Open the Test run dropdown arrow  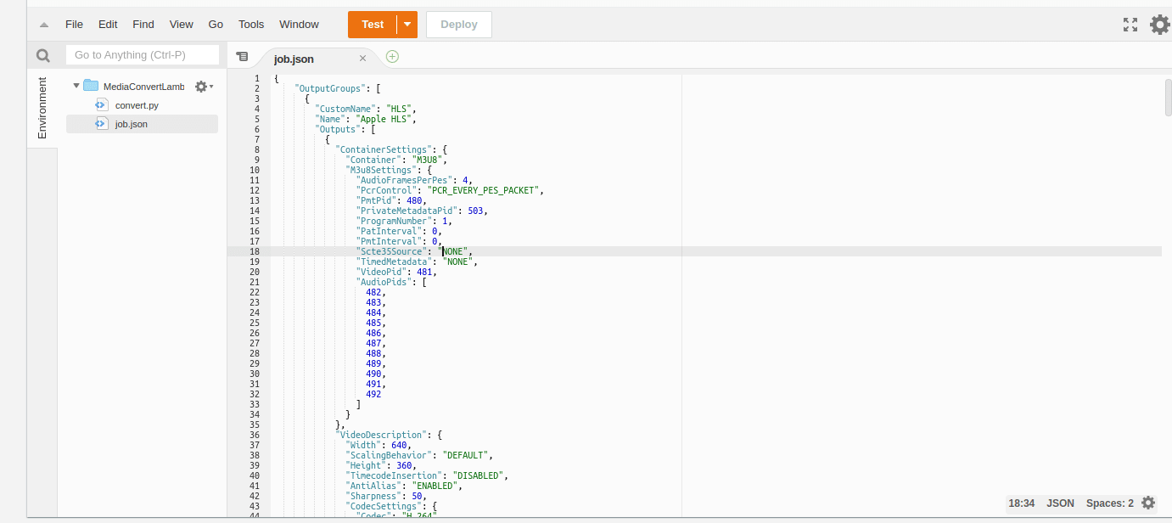407,24
